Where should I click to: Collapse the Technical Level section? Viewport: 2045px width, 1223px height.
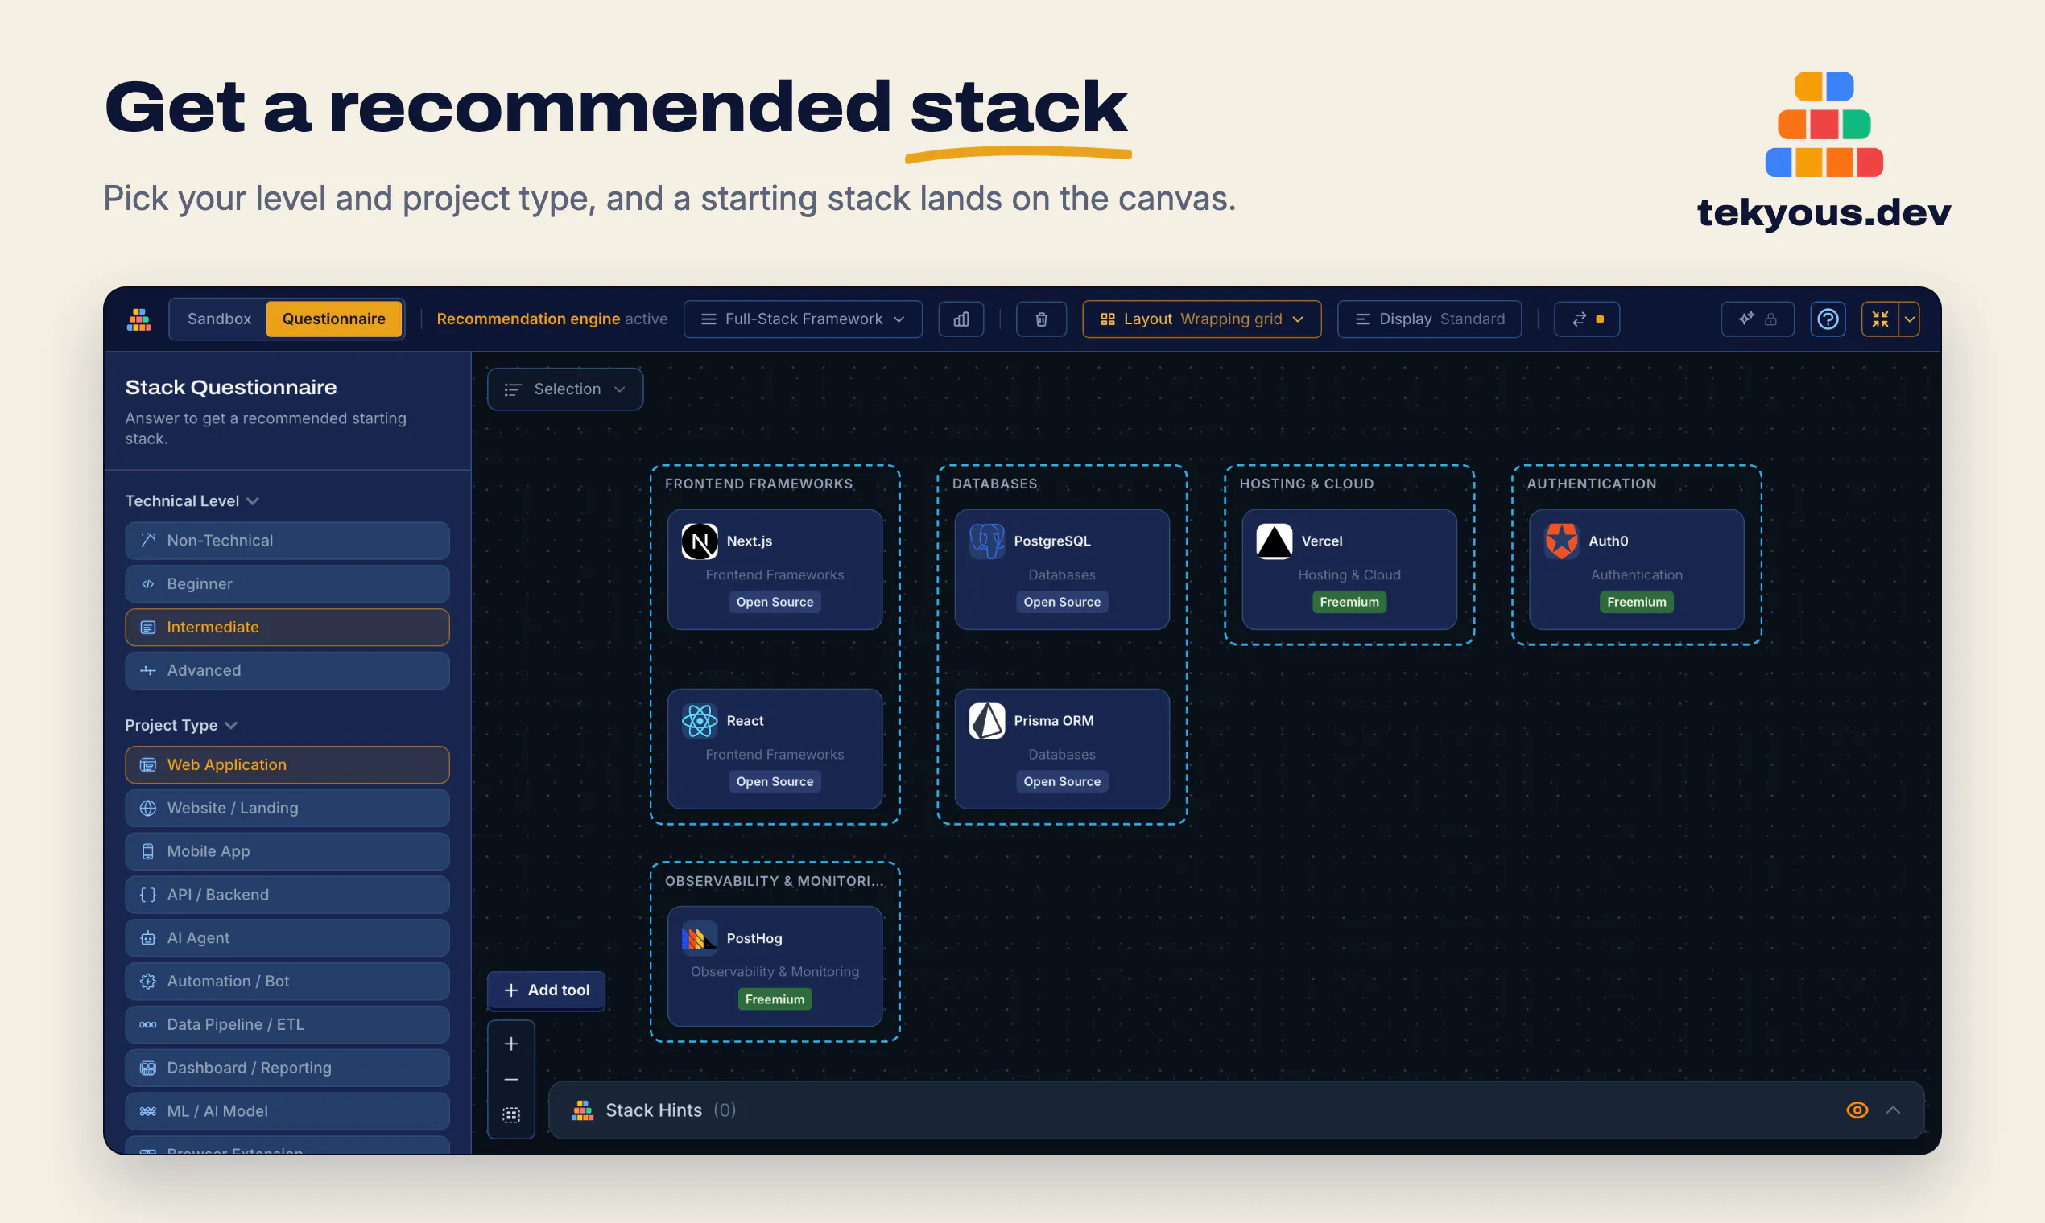(x=192, y=501)
